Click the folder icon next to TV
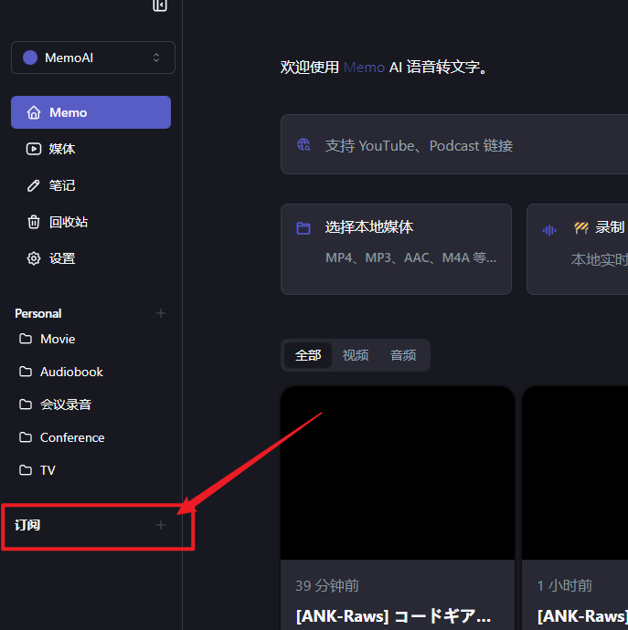Image resolution: width=628 pixels, height=630 pixels. coord(26,469)
